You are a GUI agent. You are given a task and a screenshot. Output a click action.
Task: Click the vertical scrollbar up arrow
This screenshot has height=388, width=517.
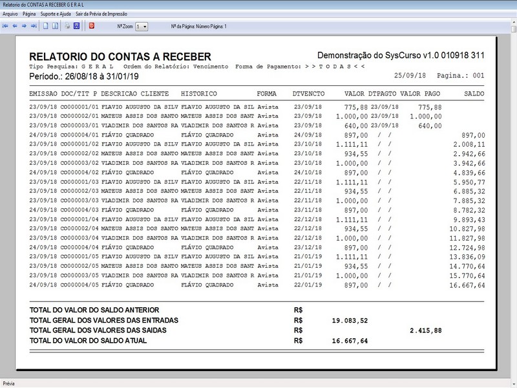[x=514, y=23]
